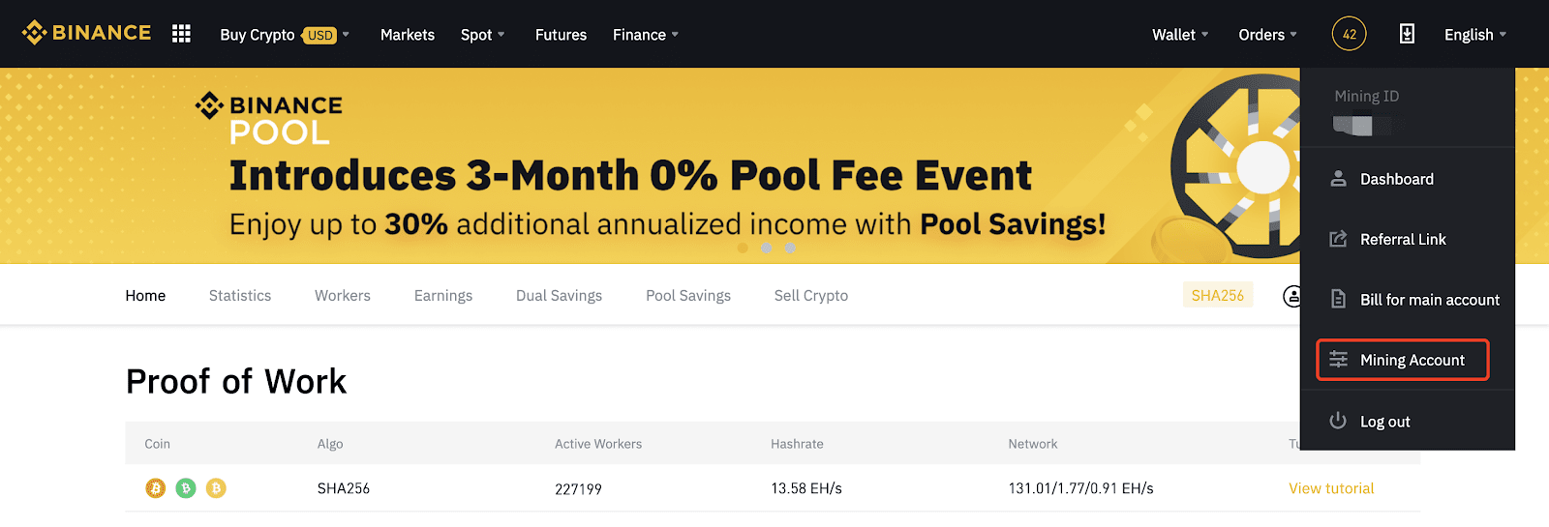Click the green Bitcoin Cash coin icon
This screenshot has height=527, width=1549.
186,488
